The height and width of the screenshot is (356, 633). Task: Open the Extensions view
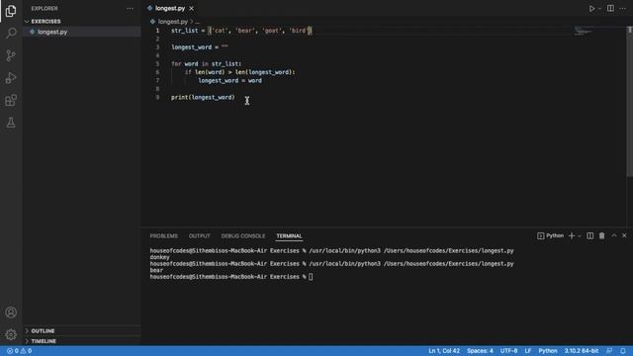click(11, 100)
